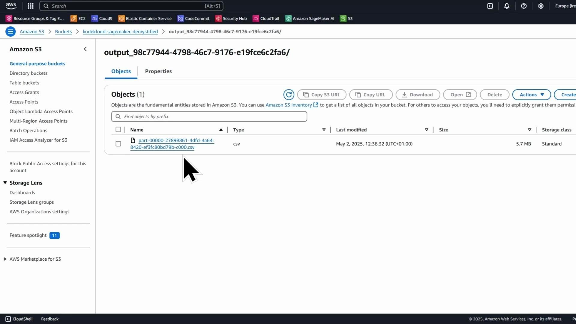This screenshot has width=576, height=324.
Task: Open the AWS home logo
Action: [11, 6]
